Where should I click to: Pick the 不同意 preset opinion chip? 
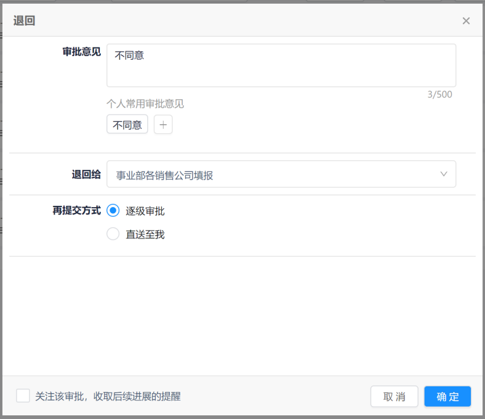point(127,124)
